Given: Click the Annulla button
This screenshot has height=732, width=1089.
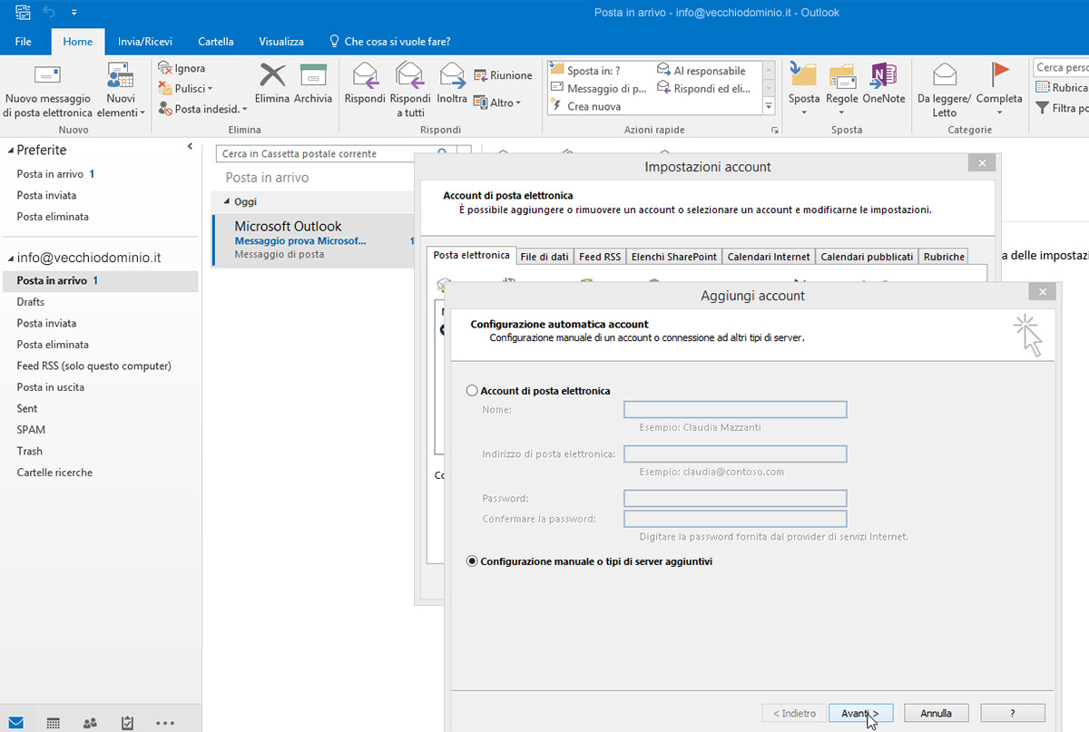Looking at the screenshot, I should [937, 713].
